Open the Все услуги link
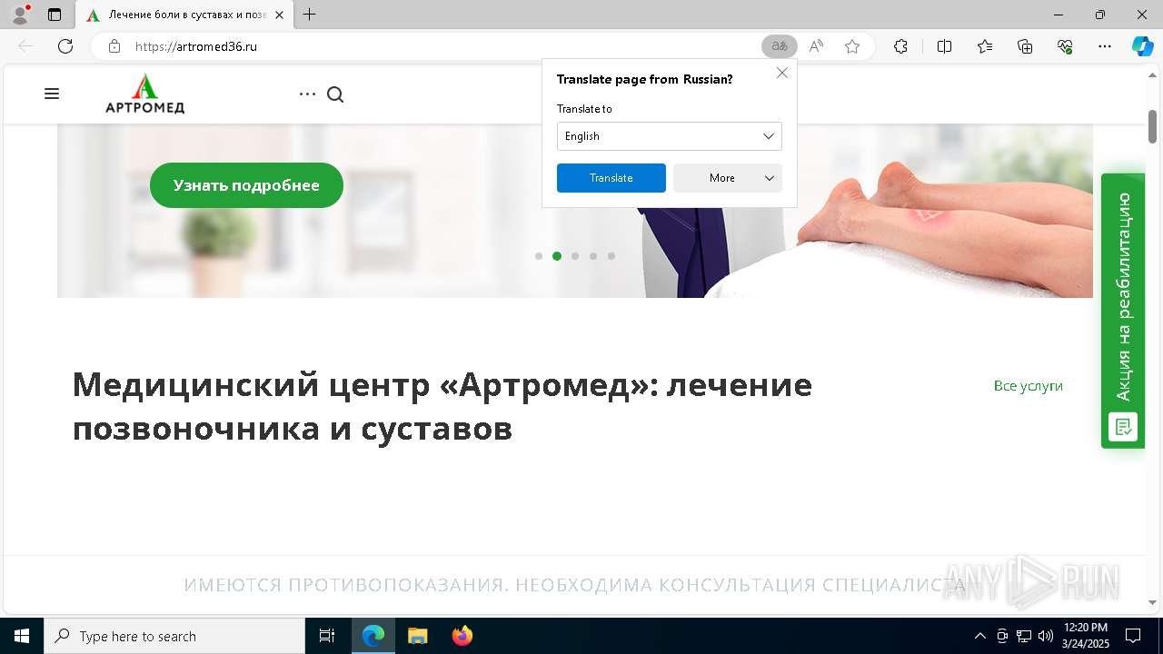The width and height of the screenshot is (1163, 654). point(1029,386)
